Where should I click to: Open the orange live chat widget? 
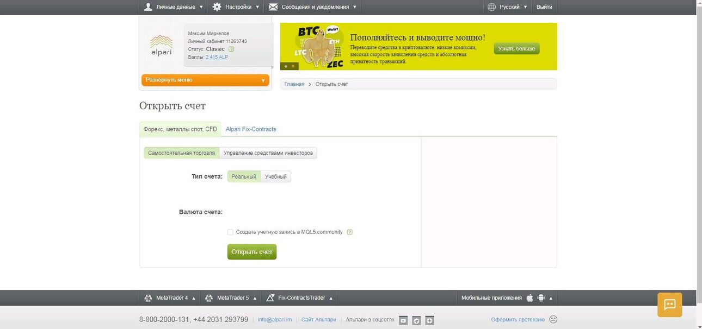(670, 305)
